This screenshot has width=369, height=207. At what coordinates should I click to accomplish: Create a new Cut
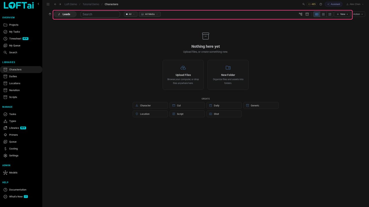(x=187, y=106)
